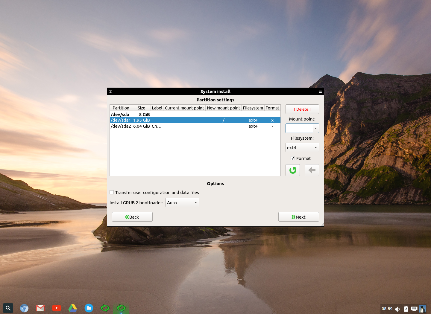Click the Format column header

(x=272, y=108)
